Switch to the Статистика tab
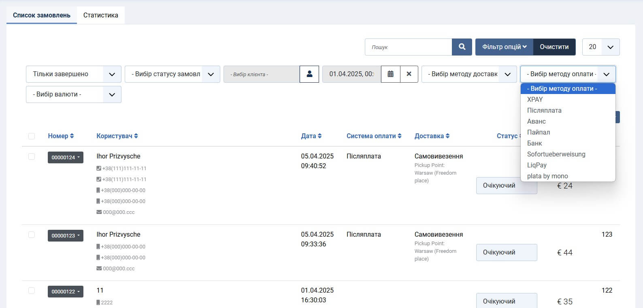 pyautogui.click(x=100, y=15)
